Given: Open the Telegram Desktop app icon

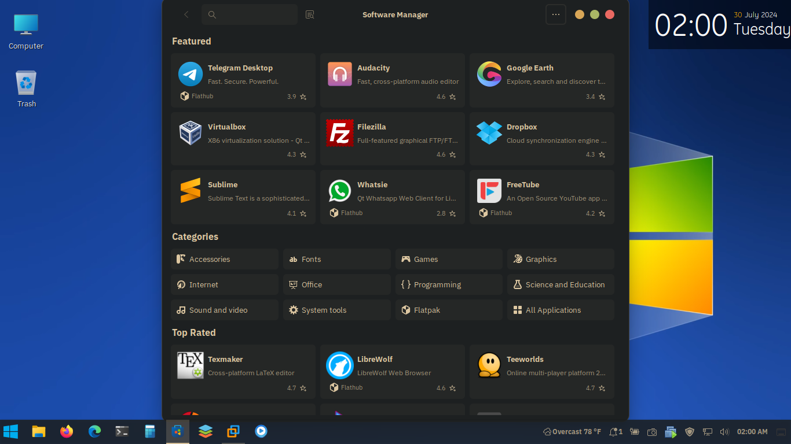Looking at the screenshot, I should [x=190, y=74].
